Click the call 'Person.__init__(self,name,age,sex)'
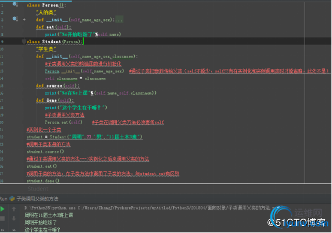332x233 pixels. [x=84, y=71]
